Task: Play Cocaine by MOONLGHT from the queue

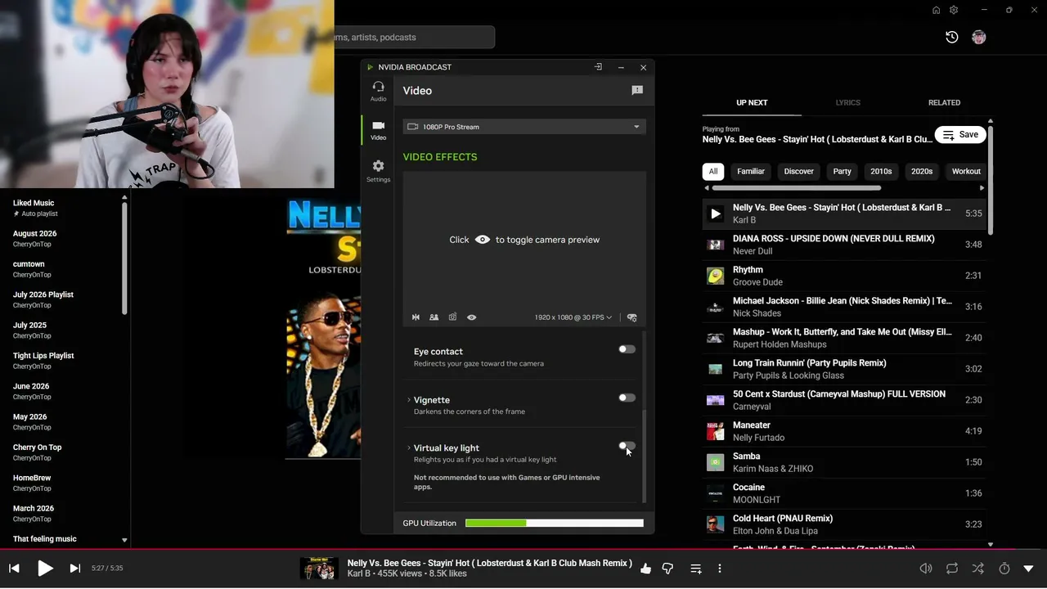Action: (845, 493)
